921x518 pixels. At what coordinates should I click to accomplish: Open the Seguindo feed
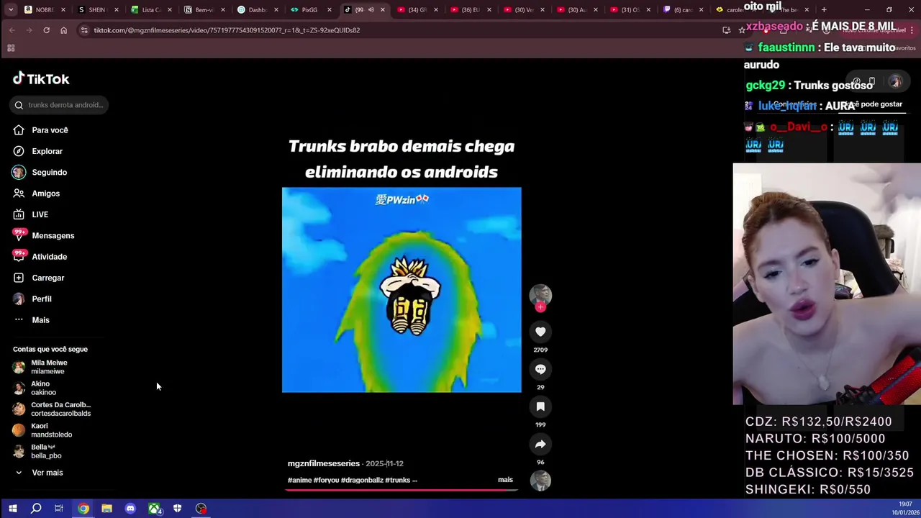[x=49, y=173]
